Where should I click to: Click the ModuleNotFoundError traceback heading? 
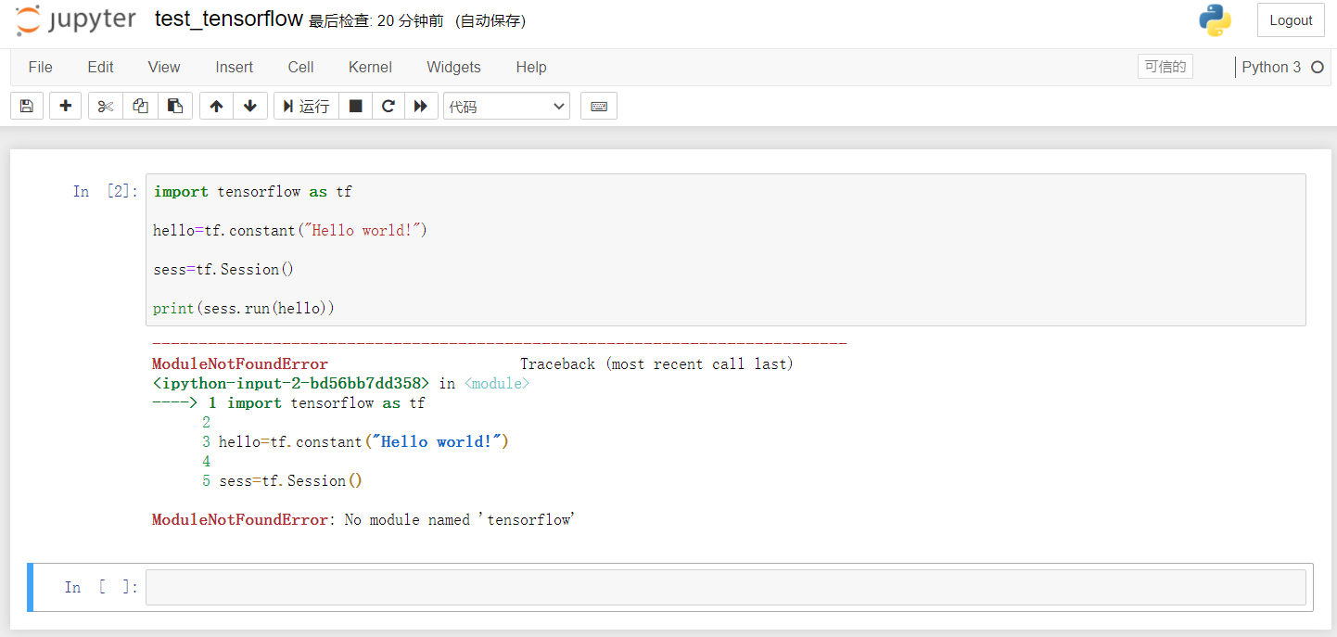pyautogui.click(x=240, y=364)
